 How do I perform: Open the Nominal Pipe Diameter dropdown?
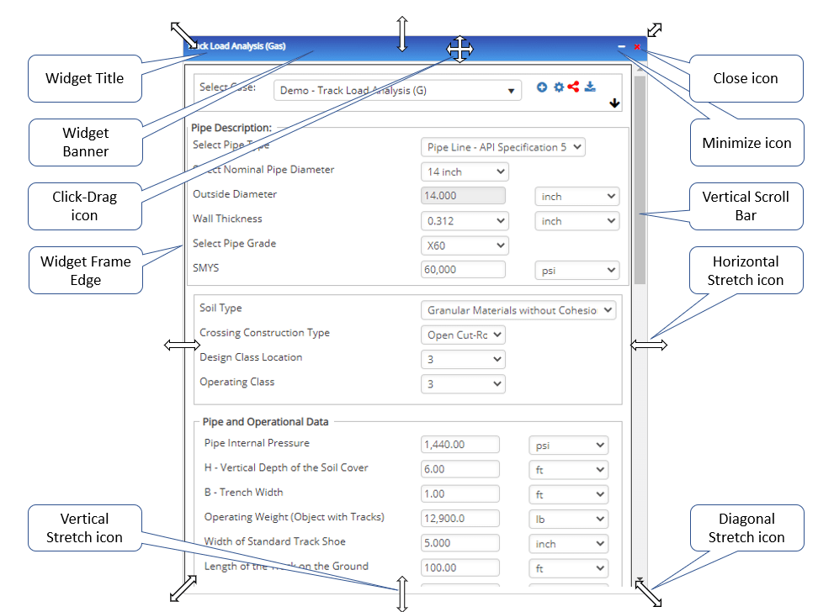(465, 171)
